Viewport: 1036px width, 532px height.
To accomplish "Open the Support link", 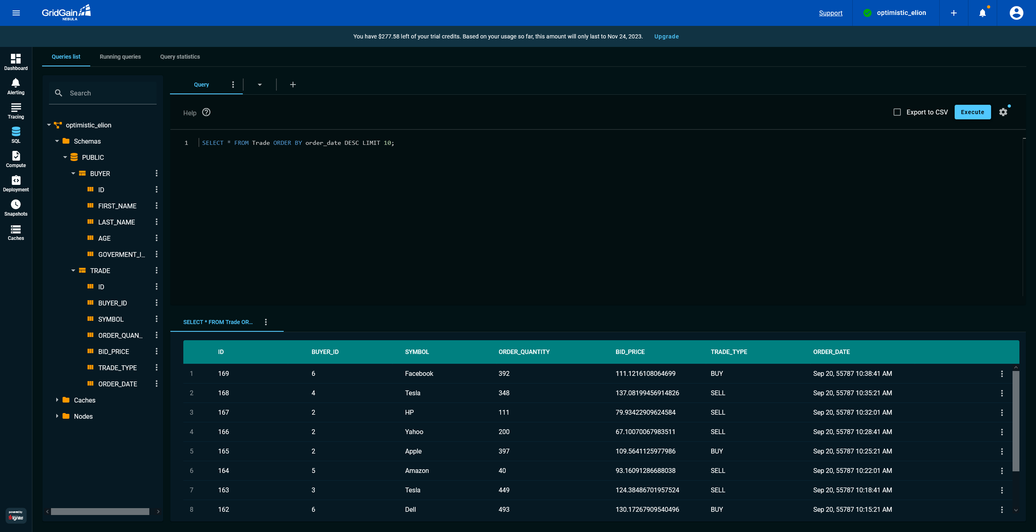I will (x=830, y=13).
